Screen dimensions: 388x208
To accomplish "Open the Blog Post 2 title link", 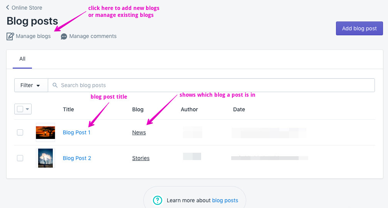I will (x=77, y=158).
